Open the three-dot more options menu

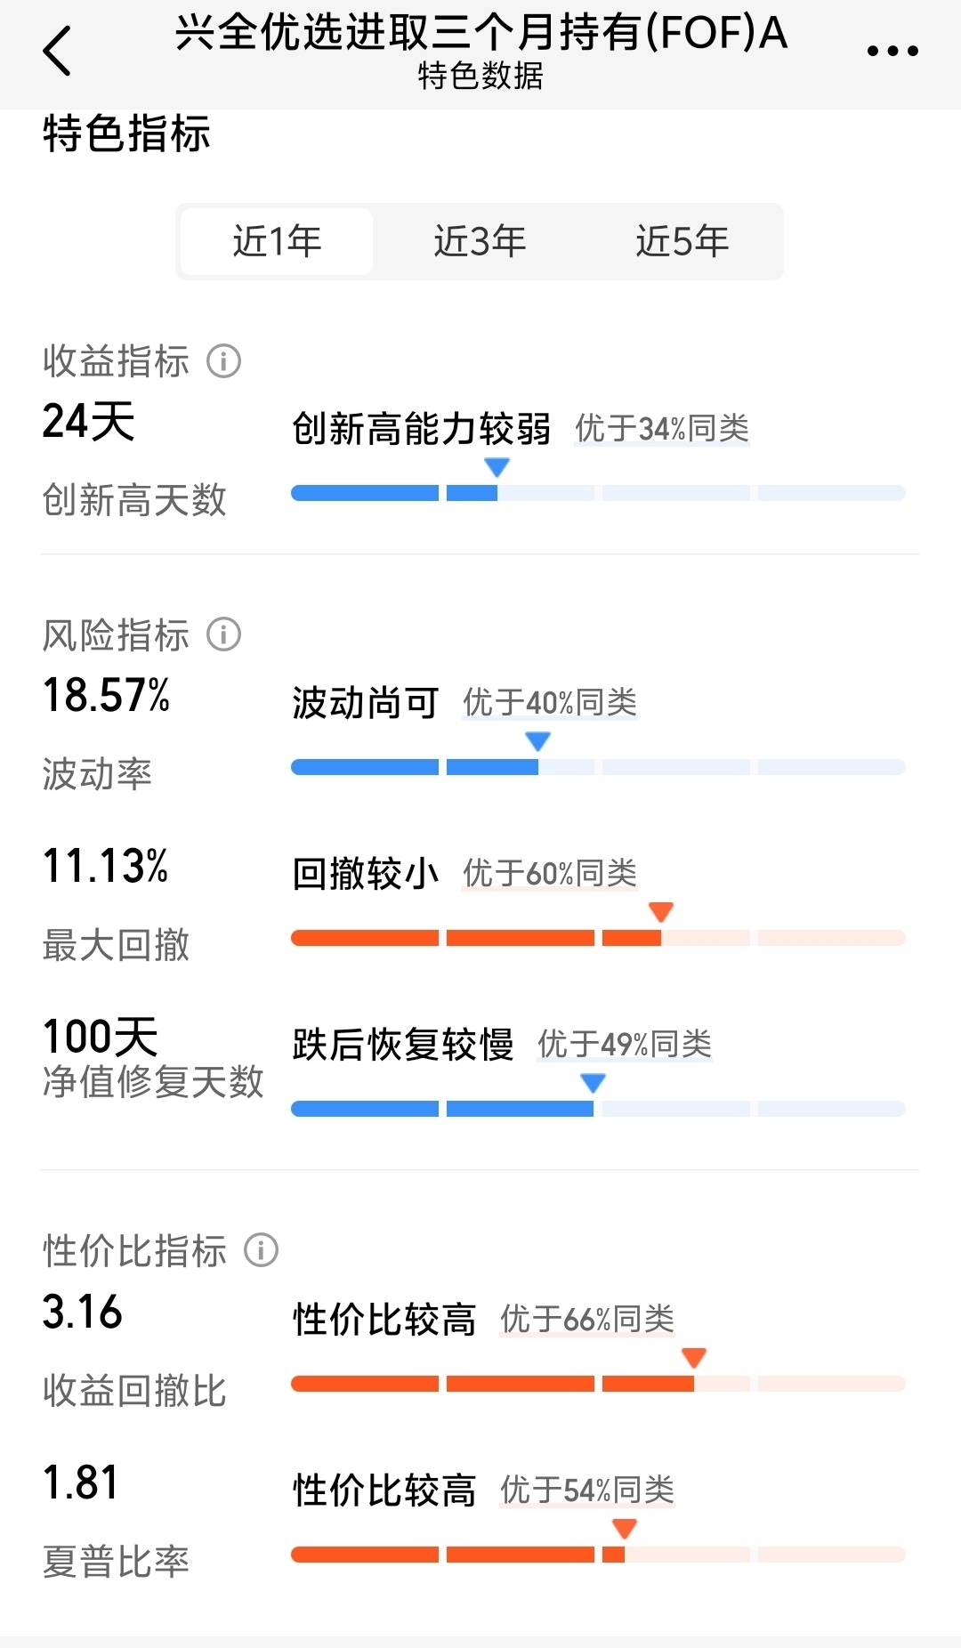click(892, 51)
